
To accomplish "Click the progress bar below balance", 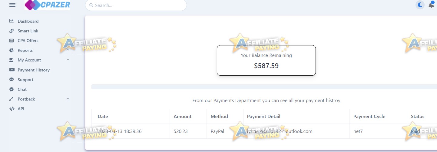I will click(264, 87).
